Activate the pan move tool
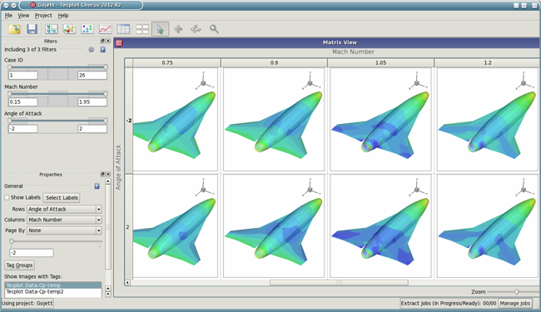 tap(178, 29)
